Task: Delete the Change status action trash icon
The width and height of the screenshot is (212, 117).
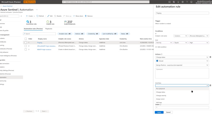Action: (210, 57)
